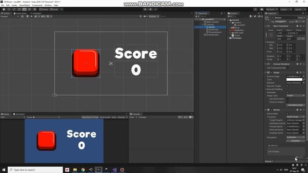The image size is (308, 173).
Task: Toggle Preserve Aspect checkbox
Action: (288, 102)
